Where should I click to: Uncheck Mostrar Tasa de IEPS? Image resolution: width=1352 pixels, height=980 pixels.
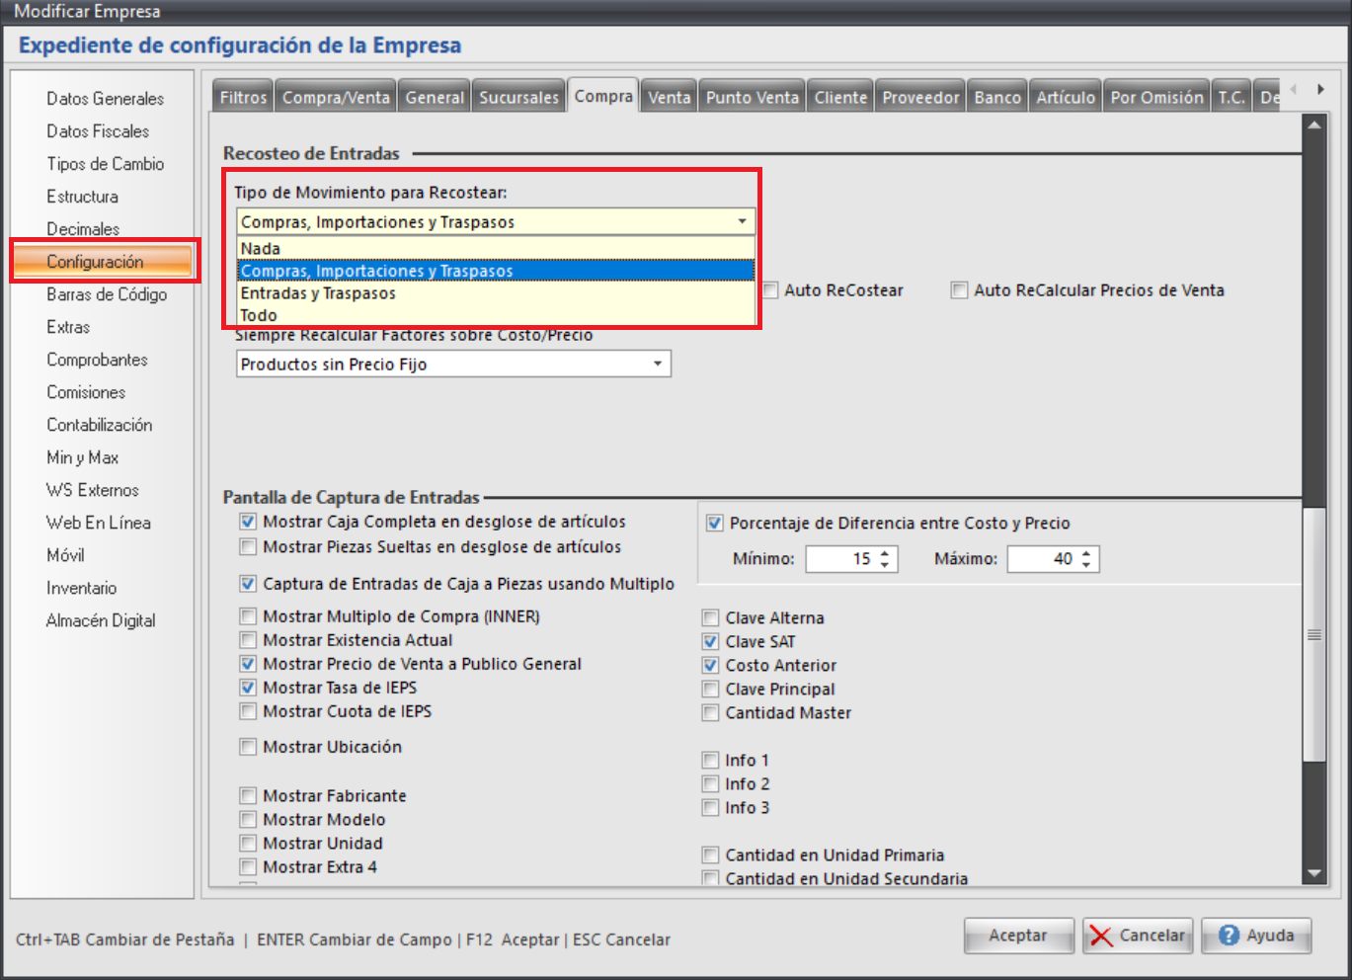tap(249, 688)
